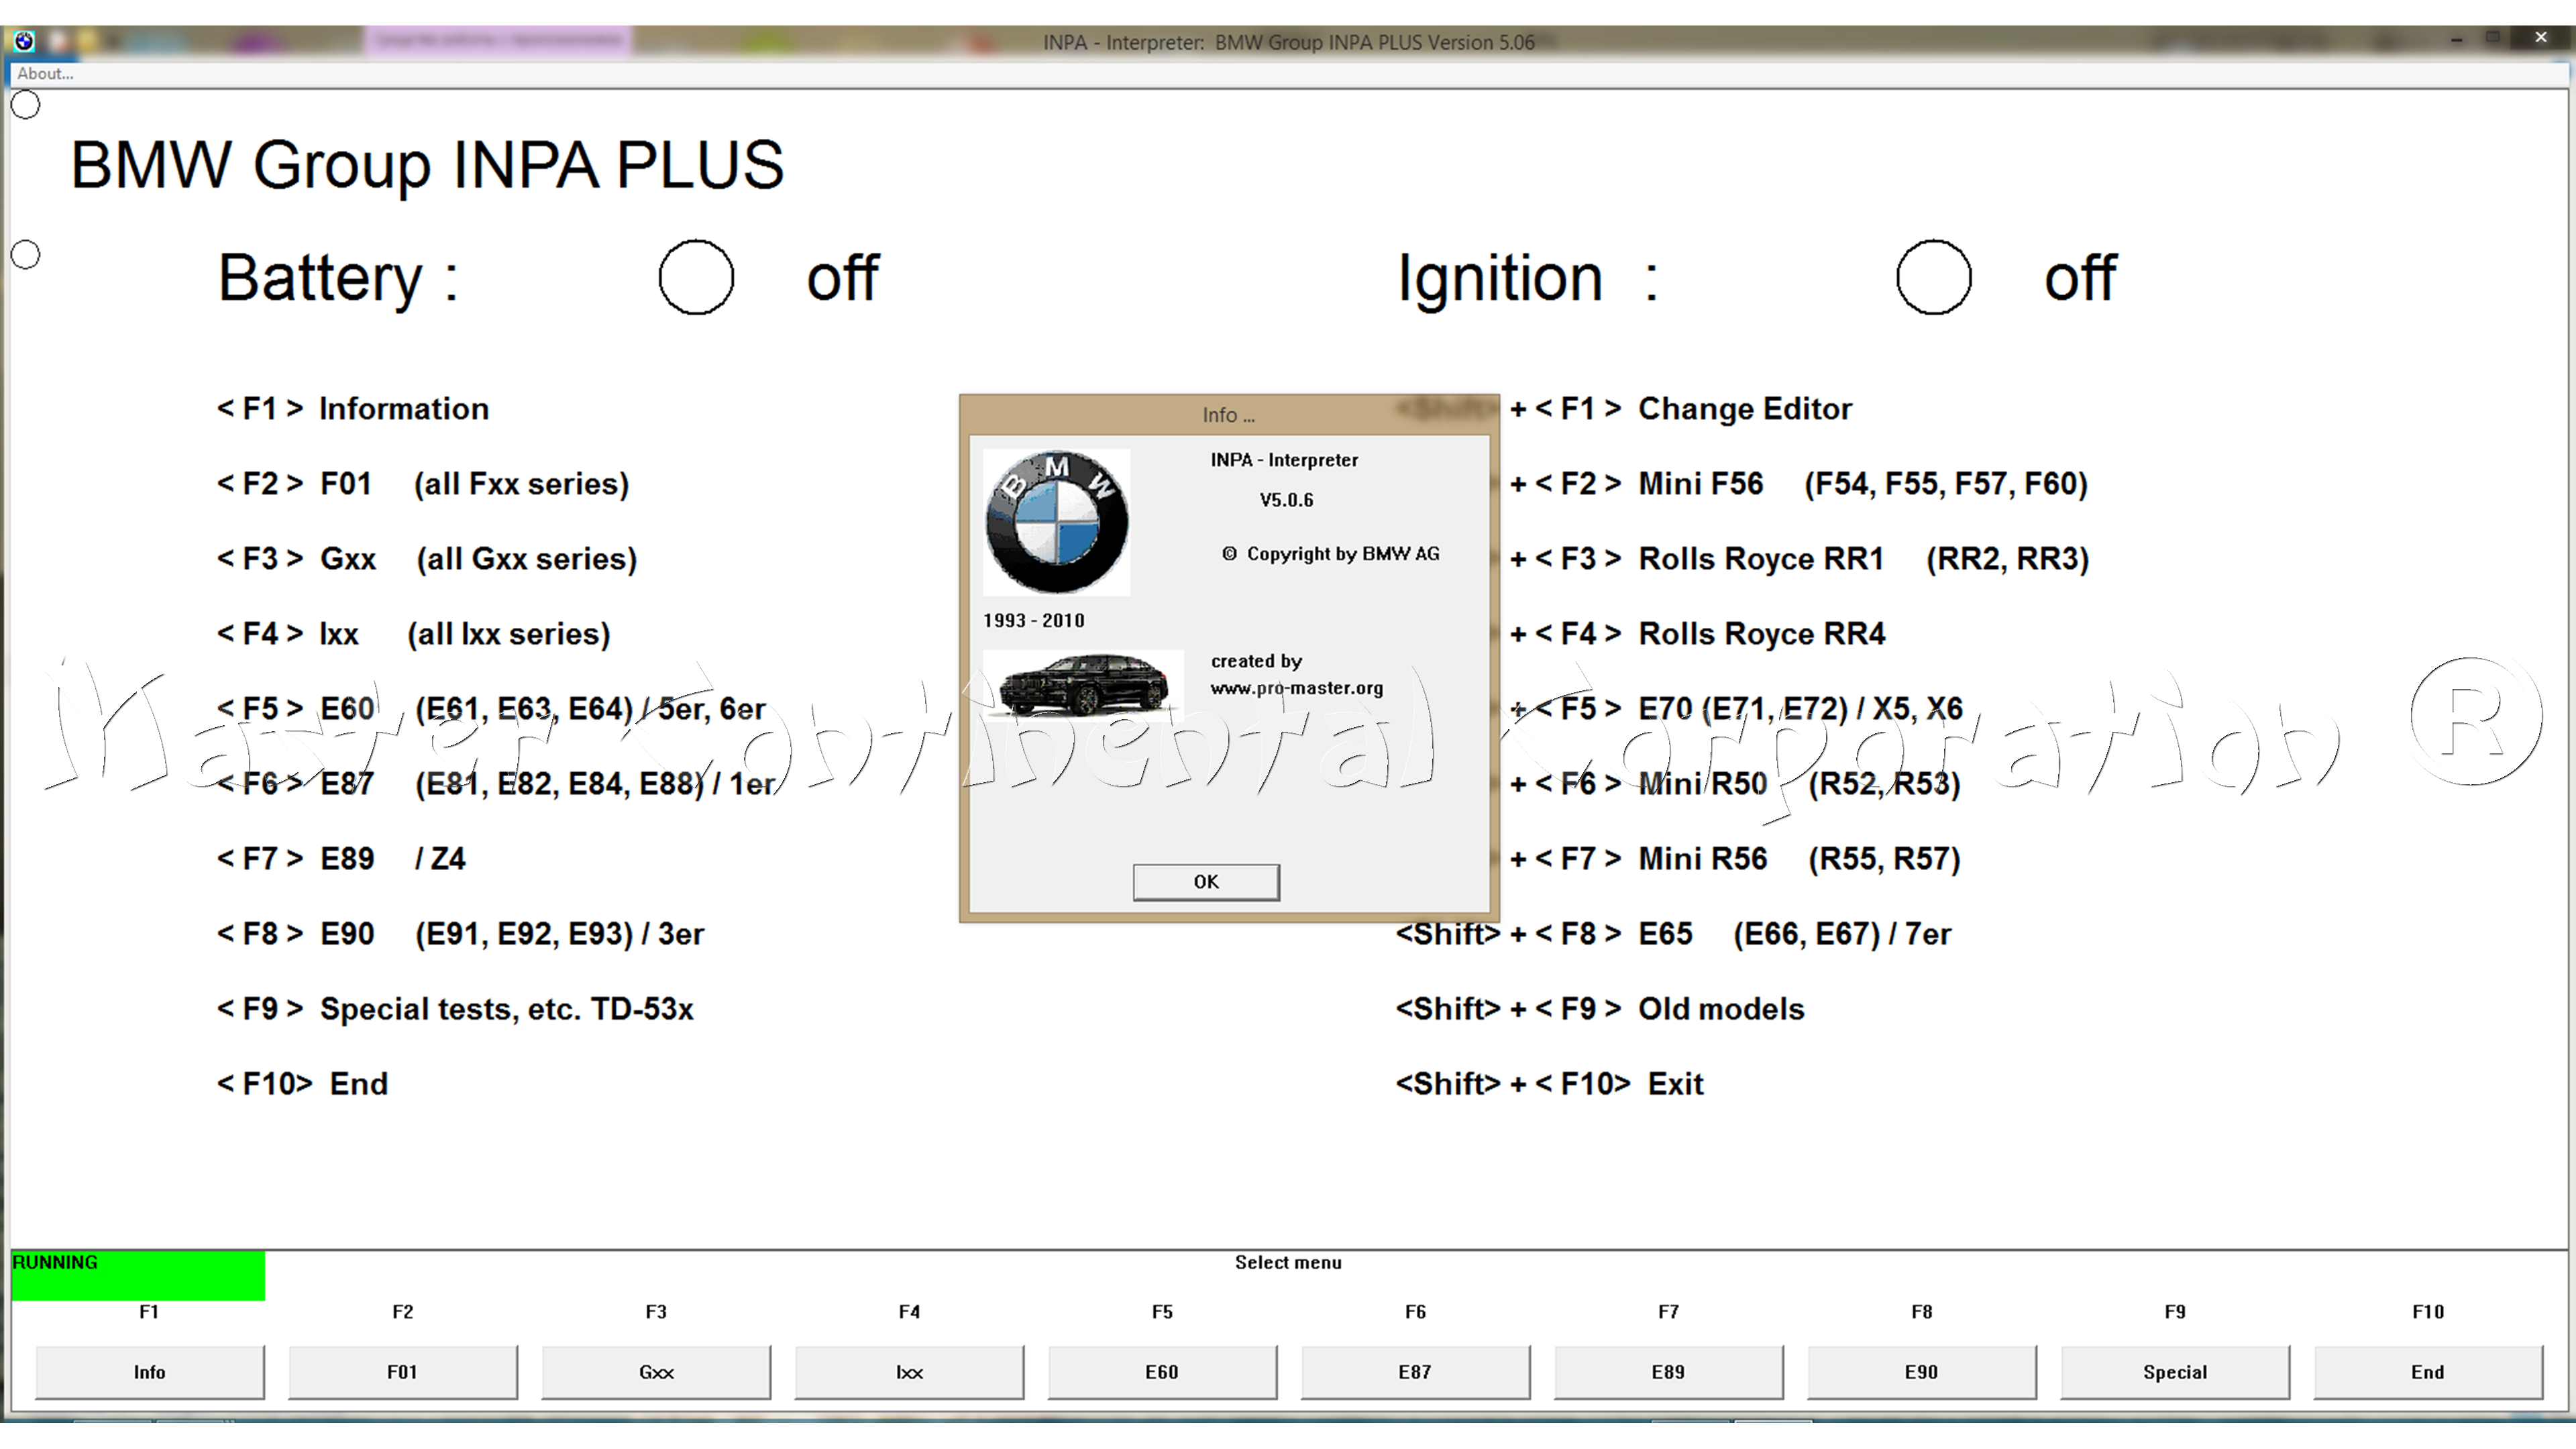
Task: Click '< F8 > E90' 3er entry
Action: coord(460,934)
